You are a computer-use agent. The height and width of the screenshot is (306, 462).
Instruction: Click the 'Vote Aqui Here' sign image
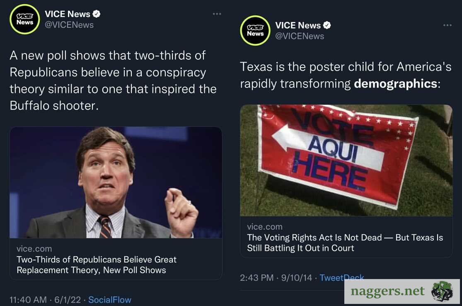(x=346, y=160)
